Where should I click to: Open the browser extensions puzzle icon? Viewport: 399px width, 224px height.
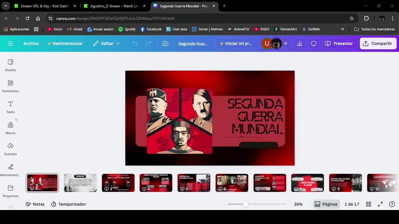pyautogui.click(x=366, y=18)
